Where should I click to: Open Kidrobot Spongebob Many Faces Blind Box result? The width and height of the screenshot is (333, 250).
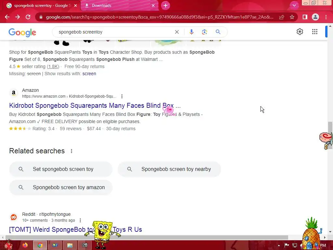click(x=95, y=105)
